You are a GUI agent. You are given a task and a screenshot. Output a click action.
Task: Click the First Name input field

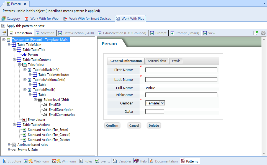(181, 70)
